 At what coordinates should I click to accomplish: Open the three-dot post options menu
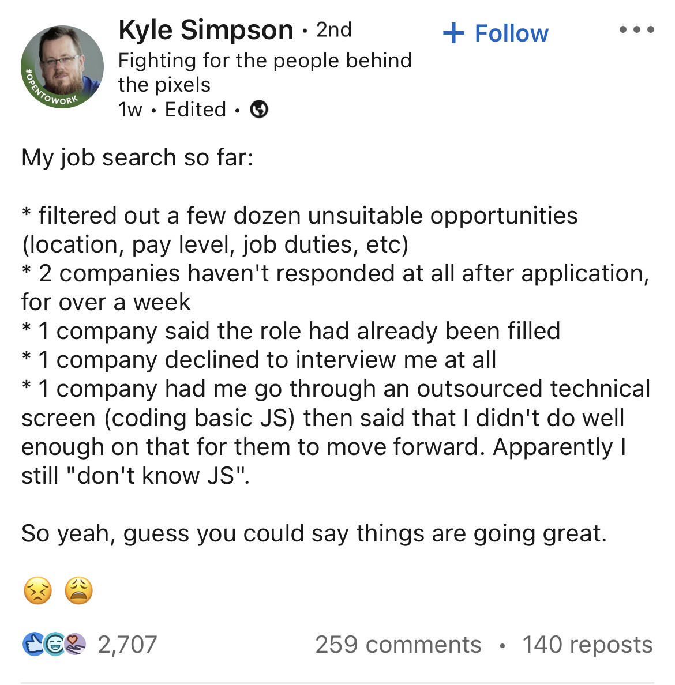636,29
